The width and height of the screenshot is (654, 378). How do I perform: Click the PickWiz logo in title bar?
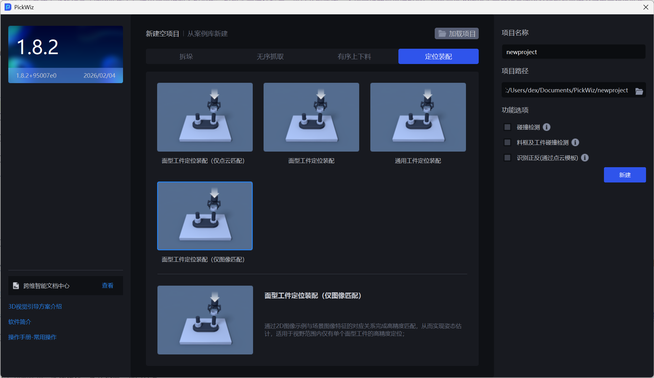pyautogui.click(x=8, y=7)
